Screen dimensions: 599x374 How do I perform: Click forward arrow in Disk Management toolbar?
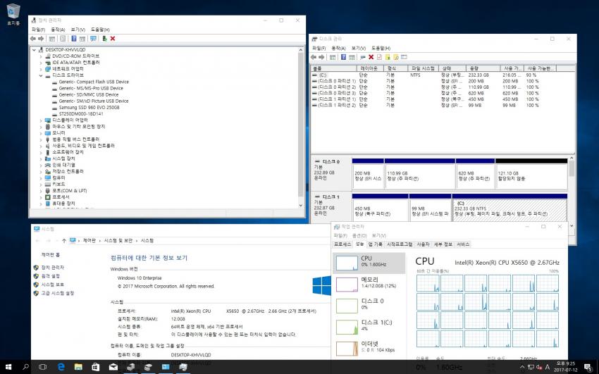coord(321,57)
